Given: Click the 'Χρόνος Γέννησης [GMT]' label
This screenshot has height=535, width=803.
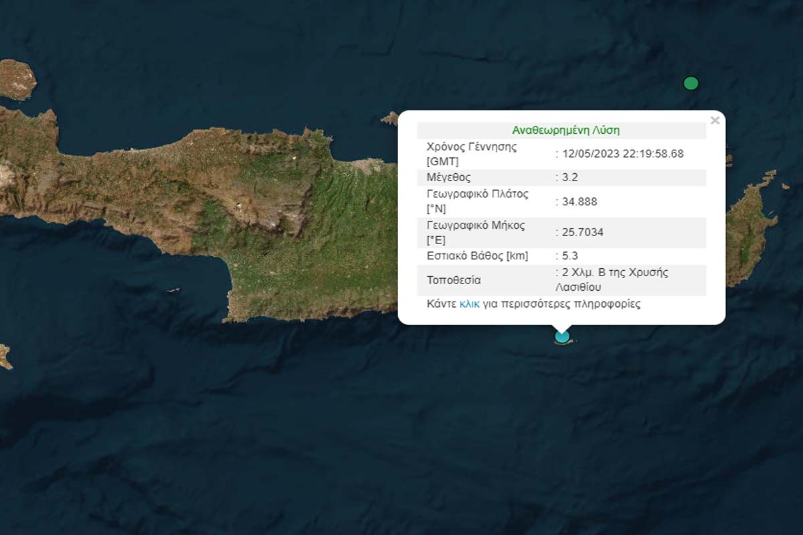Looking at the screenshot, I should click(x=472, y=153).
